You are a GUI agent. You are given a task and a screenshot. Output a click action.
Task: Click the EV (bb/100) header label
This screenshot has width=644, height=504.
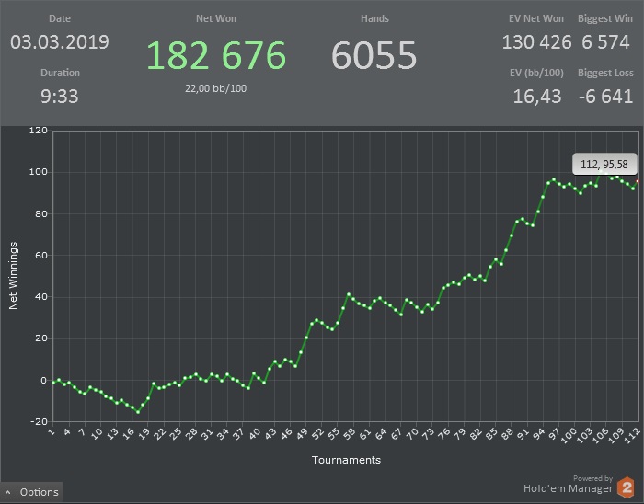[x=536, y=73]
